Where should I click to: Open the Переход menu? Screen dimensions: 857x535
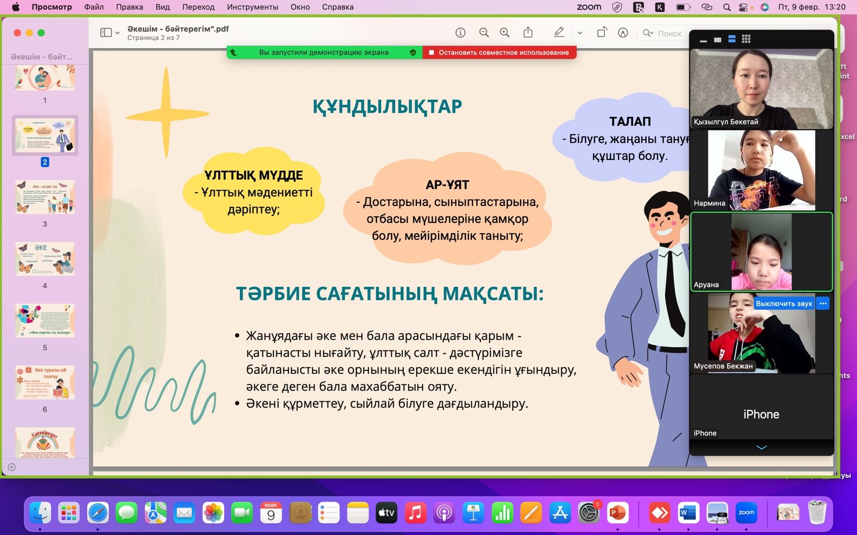(198, 7)
